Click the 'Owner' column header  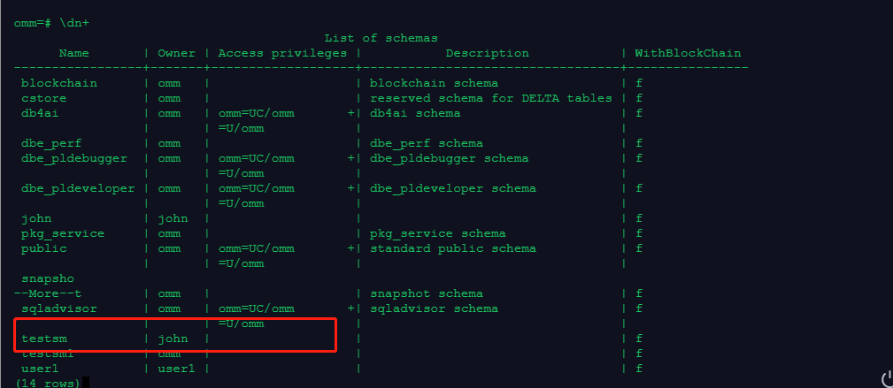click(176, 53)
